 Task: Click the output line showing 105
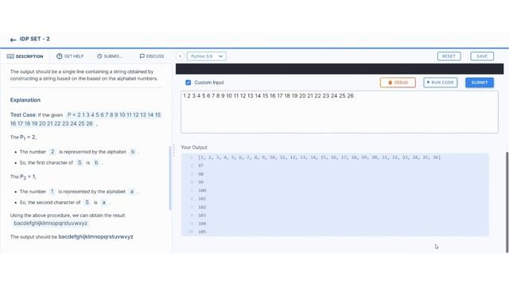click(202, 231)
